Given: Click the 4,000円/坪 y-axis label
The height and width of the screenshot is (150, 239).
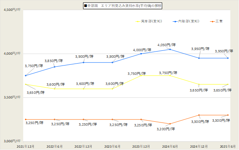Looking at the screenshot, I should (x=12, y=53).
